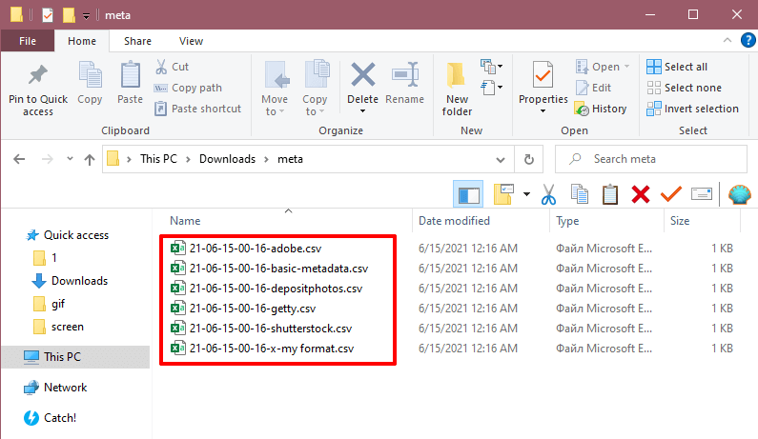Click the Paste ribbon button
The image size is (758, 439).
pyautogui.click(x=130, y=84)
